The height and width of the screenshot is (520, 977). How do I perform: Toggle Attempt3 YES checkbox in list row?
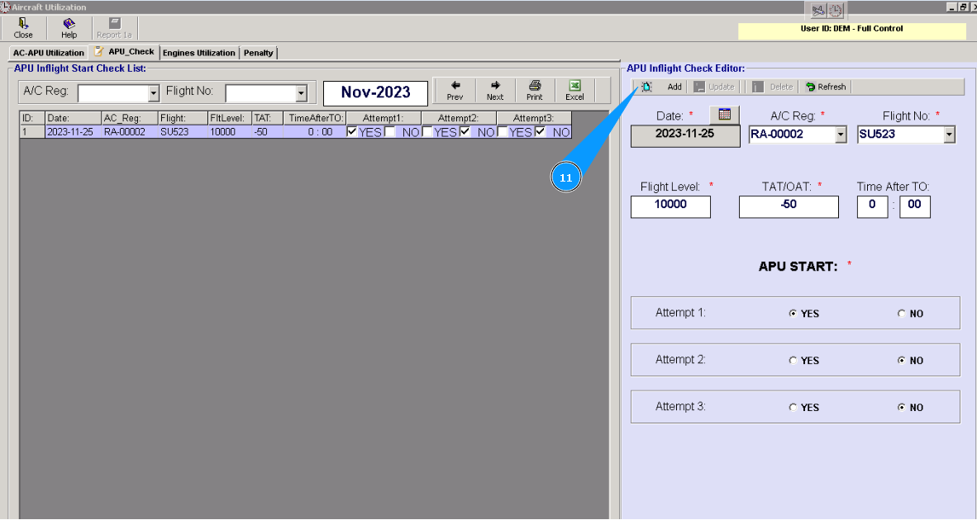click(x=503, y=131)
